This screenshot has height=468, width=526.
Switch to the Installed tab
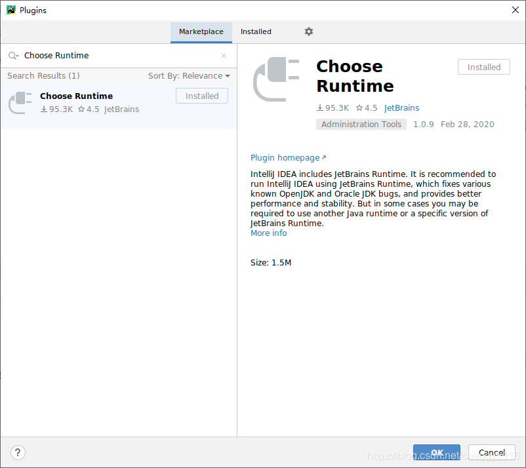click(x=256, y=32)
